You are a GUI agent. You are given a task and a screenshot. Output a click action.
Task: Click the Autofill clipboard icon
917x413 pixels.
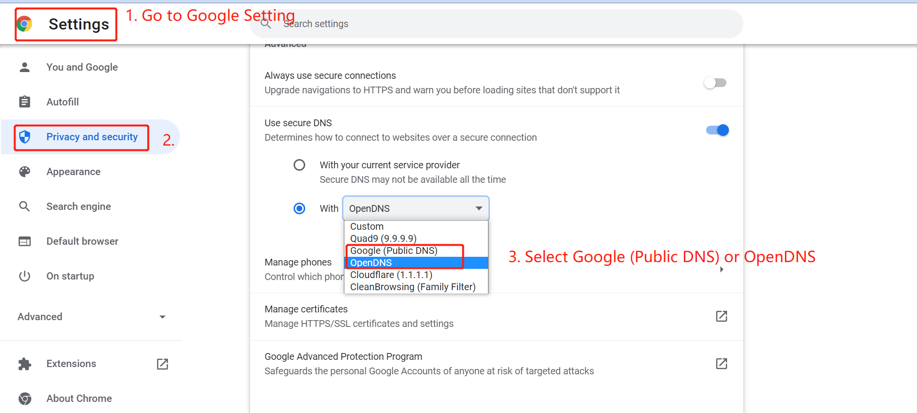point(25,102)
